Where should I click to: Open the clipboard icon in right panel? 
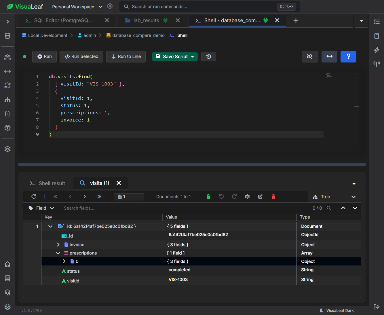pyautogui.click(x=377, y=36)
